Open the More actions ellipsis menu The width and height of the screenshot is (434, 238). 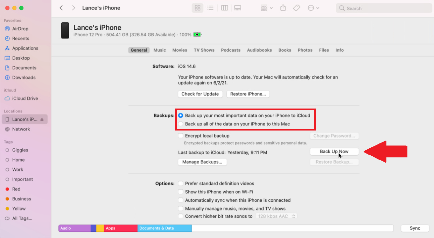tap(313, 8)
